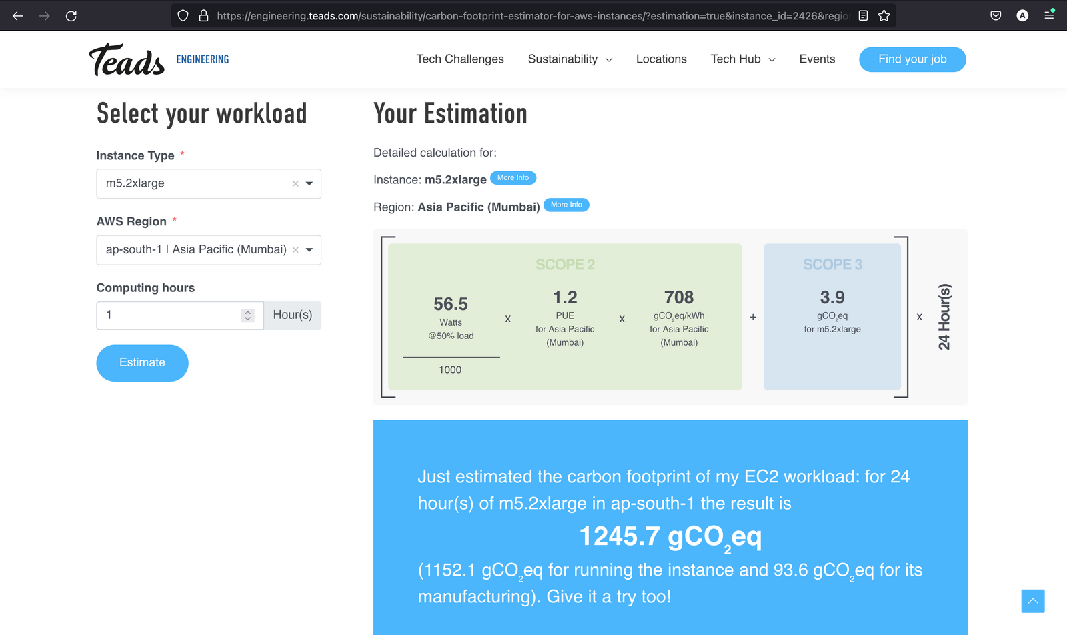
Task: Click the computing hours stepper arrows
Action: pyautogui.click(x=248, y=315)
